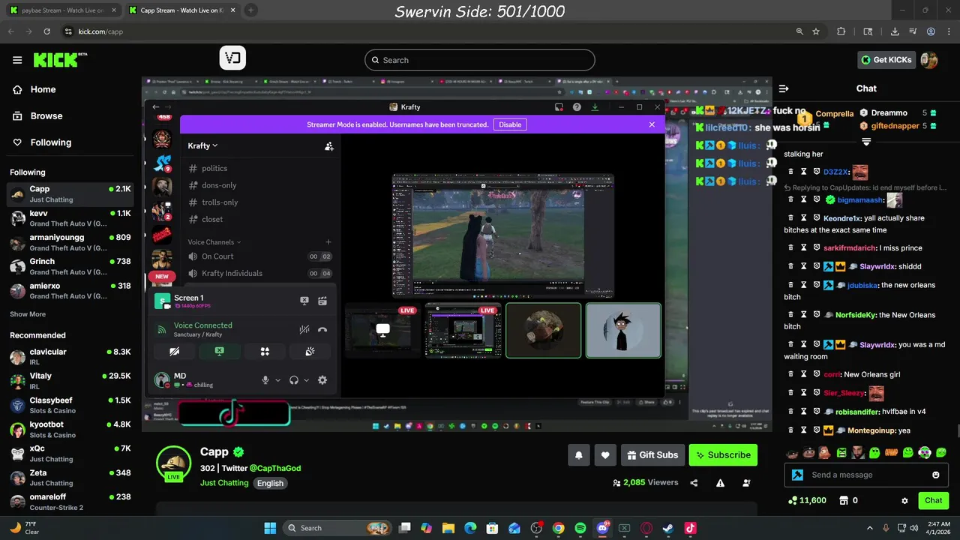Open headphone output options chevron

click(307, 380)
